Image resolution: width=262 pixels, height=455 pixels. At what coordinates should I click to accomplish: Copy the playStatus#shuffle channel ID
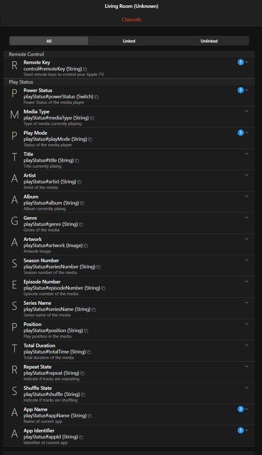(83, 395)
